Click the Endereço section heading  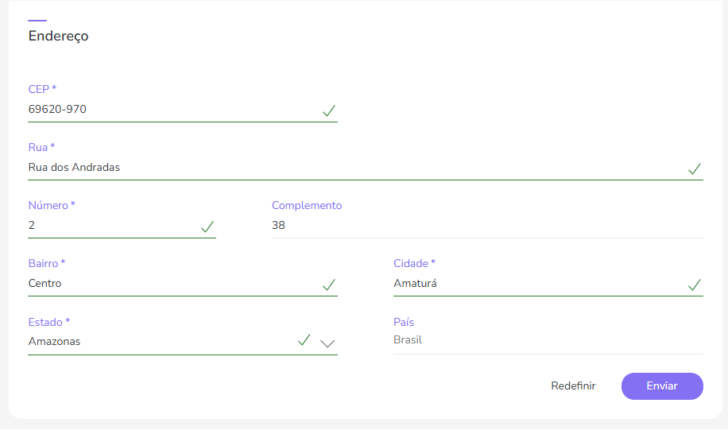coord(59,36)
